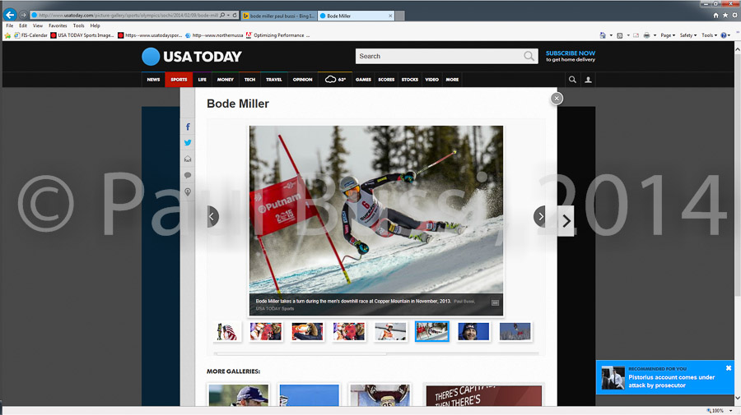Click the USA TODAY nav search magnifier
741x415 pixels.
(572, 80)
